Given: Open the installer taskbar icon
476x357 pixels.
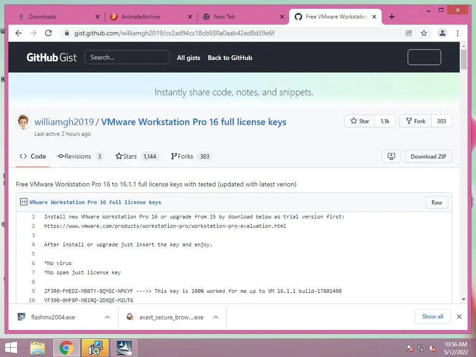Looking at the screenshot, I should tap(95, 348).
